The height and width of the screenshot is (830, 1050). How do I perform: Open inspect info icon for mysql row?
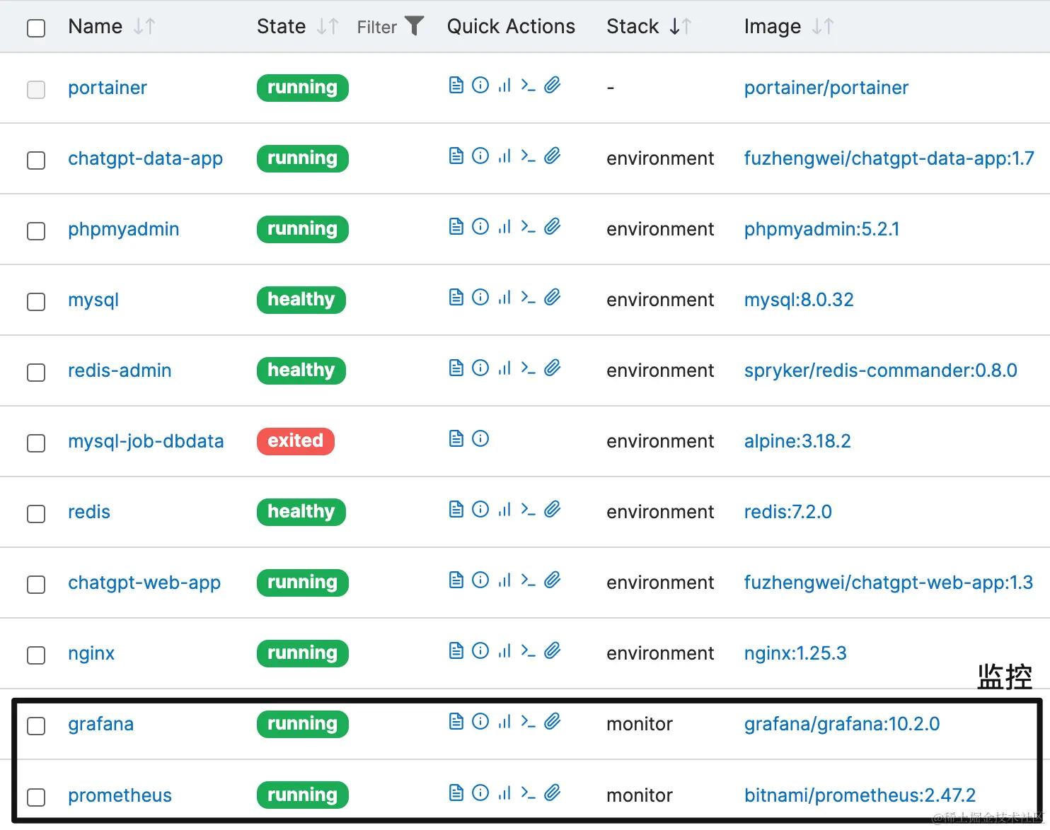[480, 298]
